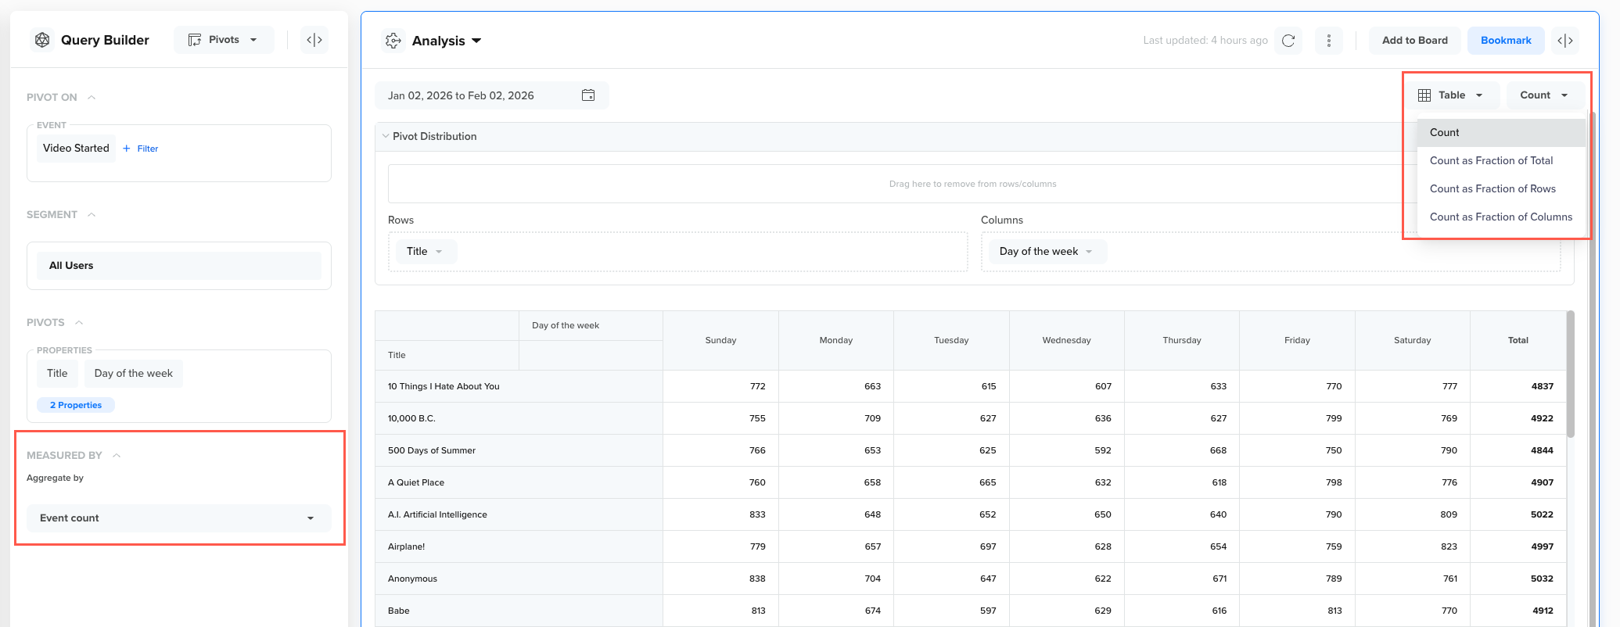Toggle the Count measure dropdown

tap(1545, 95)
